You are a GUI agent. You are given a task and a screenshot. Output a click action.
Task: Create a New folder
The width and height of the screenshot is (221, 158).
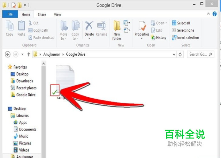click(x=117, y=30)
